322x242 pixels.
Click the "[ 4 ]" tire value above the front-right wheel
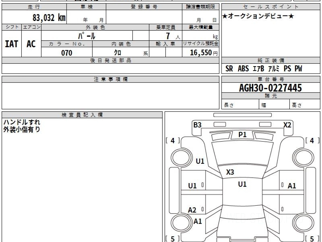tap(312, 141)
